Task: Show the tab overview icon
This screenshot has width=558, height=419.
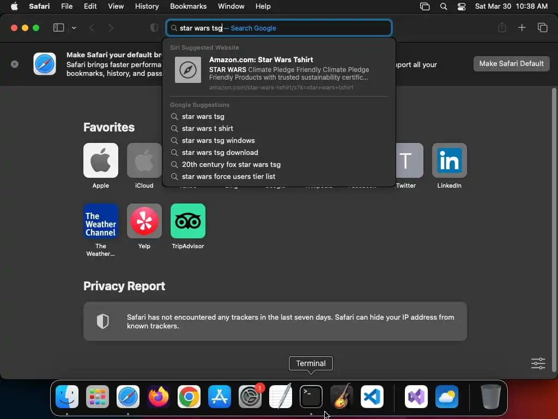Action: [542, 27]
